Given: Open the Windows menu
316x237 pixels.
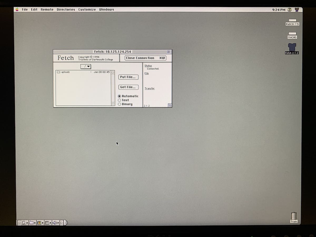Looking at the screenshot, I should (107, 9).
